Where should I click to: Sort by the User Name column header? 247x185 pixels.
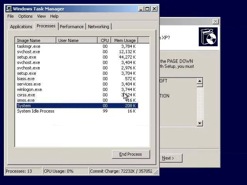[x=77, y=40]
